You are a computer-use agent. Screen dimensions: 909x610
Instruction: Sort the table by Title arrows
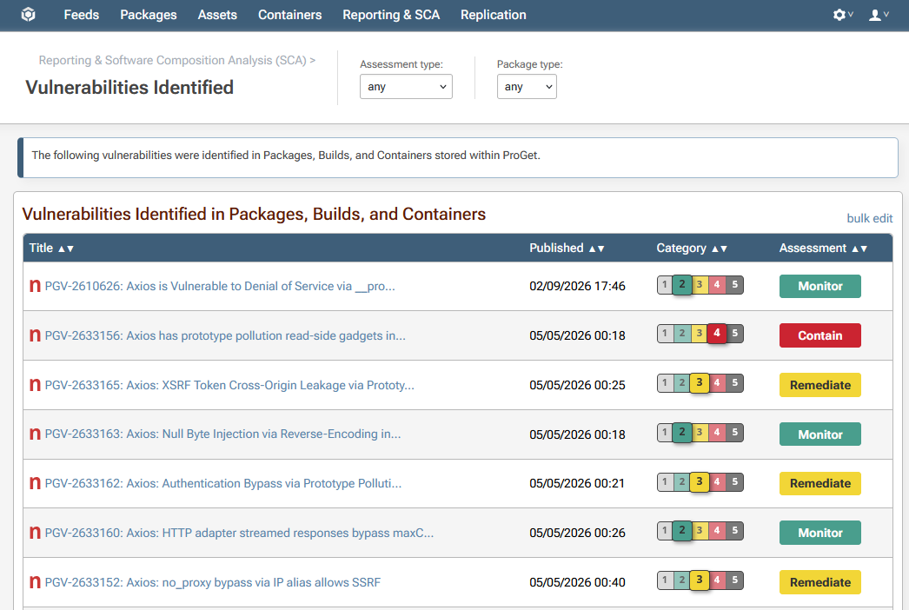click(x=65, y=249)
